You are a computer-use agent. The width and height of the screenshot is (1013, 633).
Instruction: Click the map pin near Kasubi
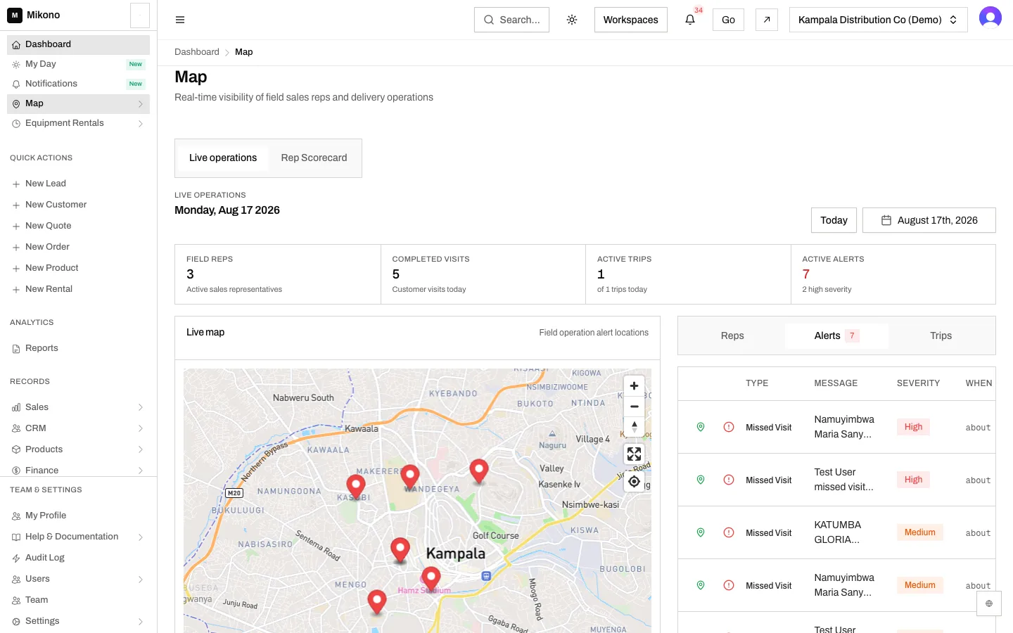(356, 486)
